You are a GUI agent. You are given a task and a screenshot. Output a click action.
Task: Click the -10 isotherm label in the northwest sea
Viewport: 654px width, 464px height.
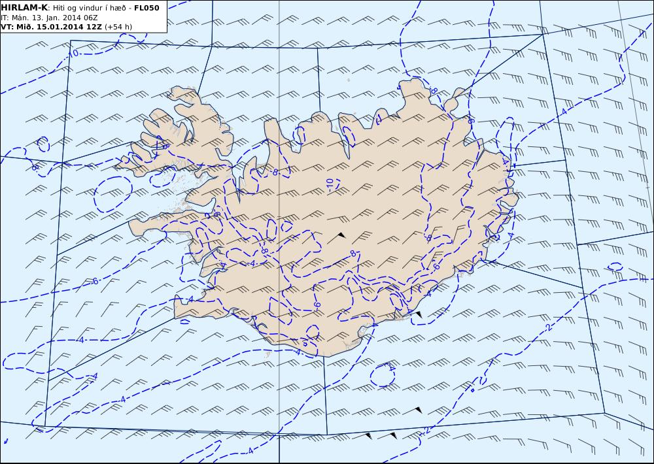point(73,54)
